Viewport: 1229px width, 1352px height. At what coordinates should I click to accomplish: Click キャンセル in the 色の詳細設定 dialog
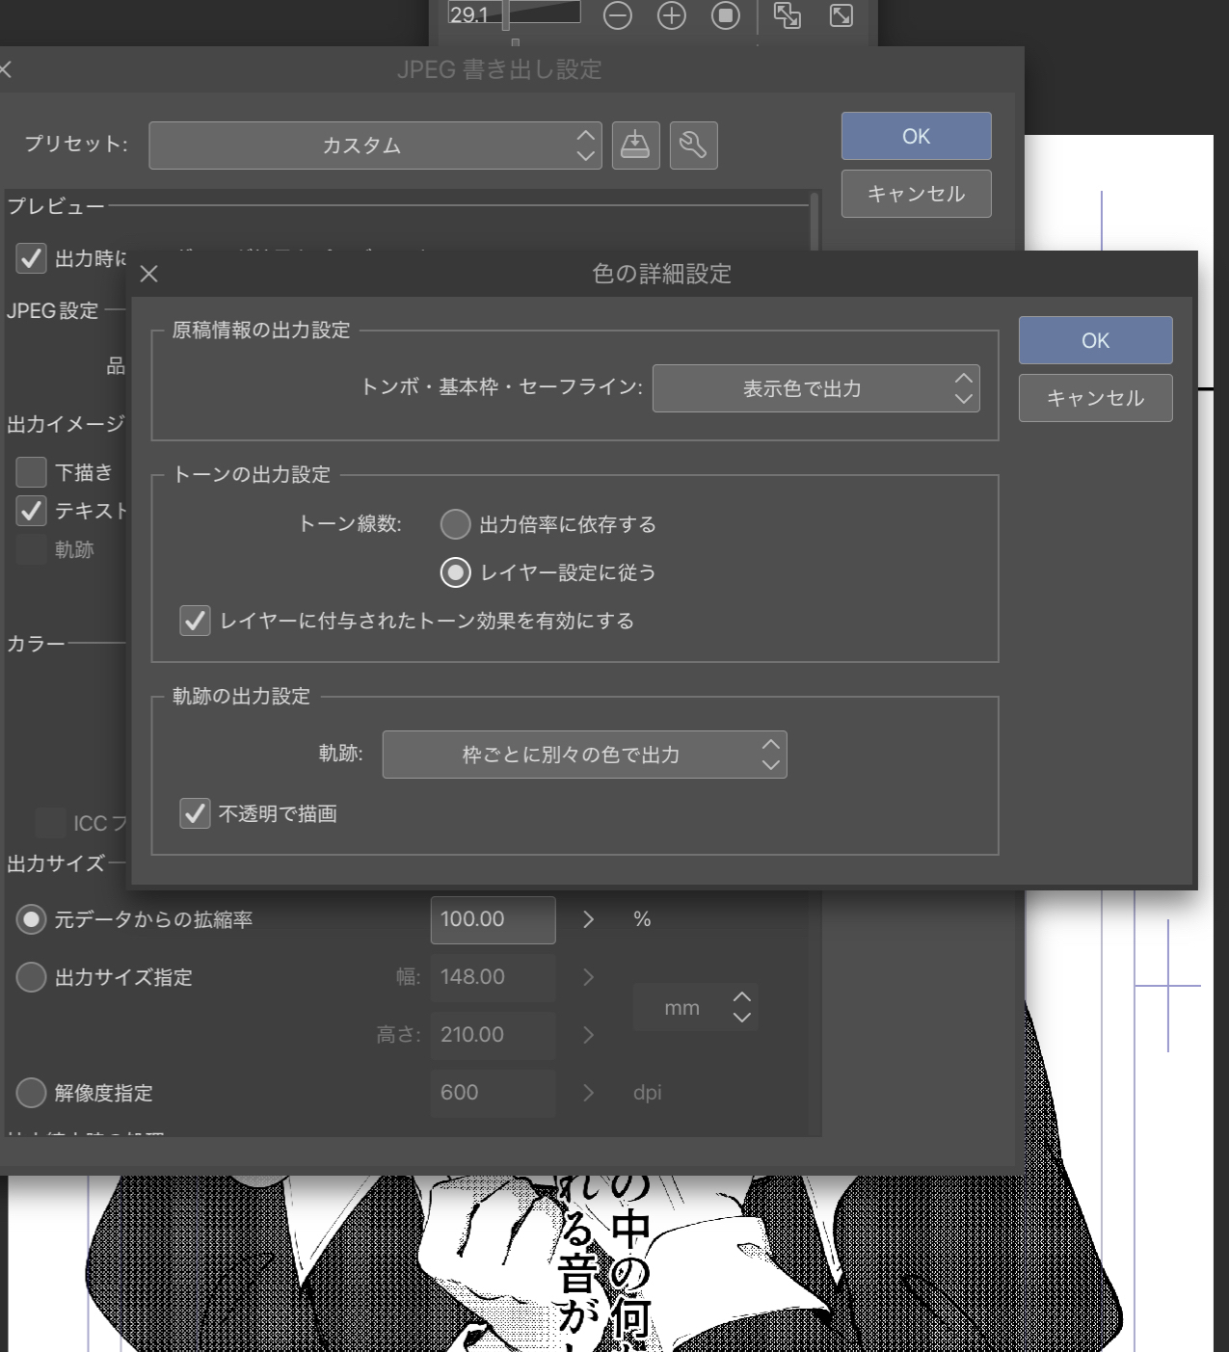[1095, 398]
